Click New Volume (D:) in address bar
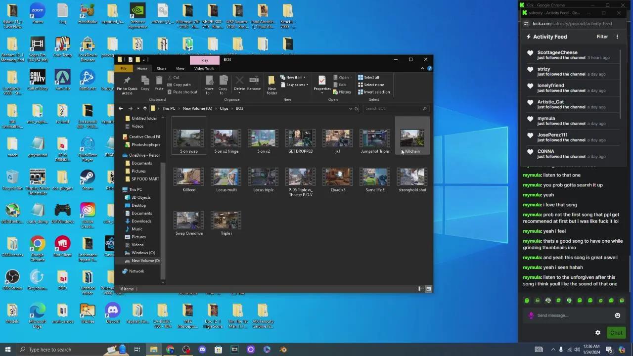 click(197, 108)
